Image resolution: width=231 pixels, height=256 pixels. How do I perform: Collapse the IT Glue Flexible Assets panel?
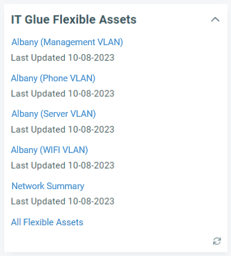[x=215, y=20]
